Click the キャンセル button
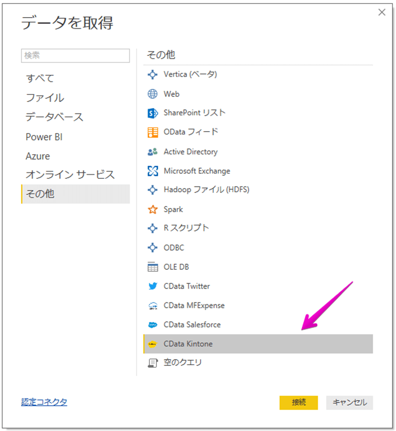 point(349,402)
